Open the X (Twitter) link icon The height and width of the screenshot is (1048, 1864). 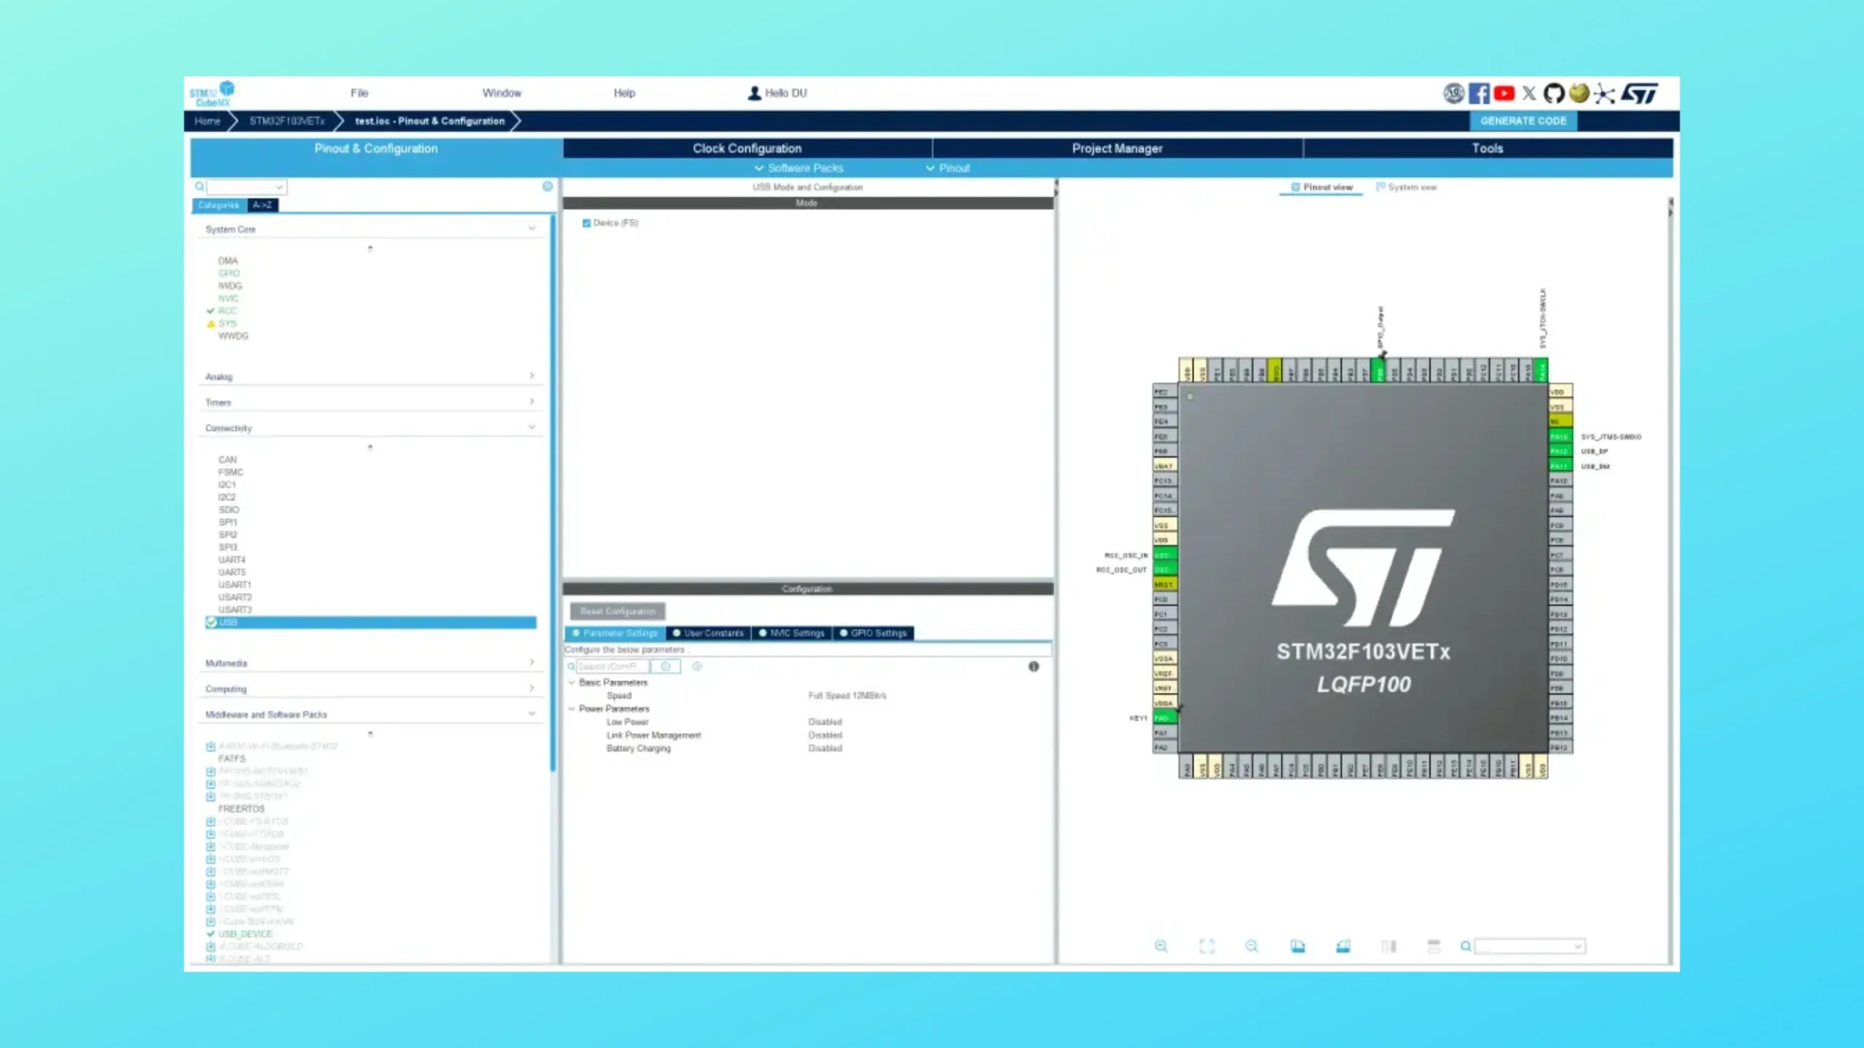(1529, 93)
